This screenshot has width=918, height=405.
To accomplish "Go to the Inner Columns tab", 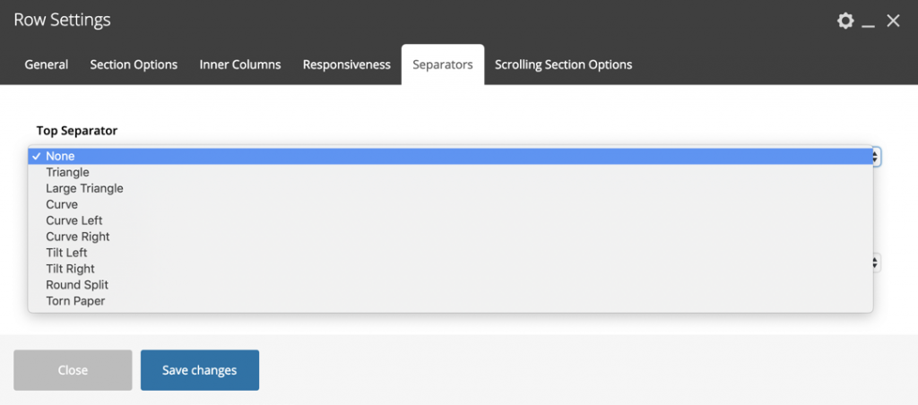I will pyautogui.click(x=240, y=65).
